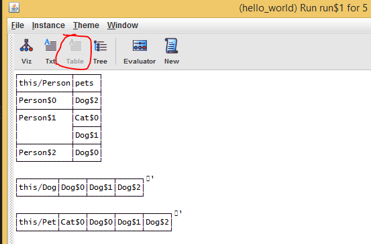Screen dimensions: 371x244
Task: Open the Instance menu
Action: [48, 25]
